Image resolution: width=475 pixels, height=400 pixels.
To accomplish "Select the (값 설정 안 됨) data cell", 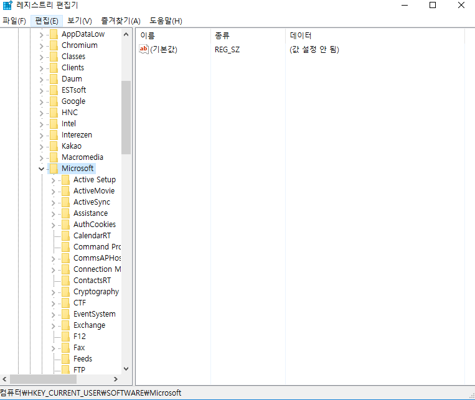I will click(314, 49).
